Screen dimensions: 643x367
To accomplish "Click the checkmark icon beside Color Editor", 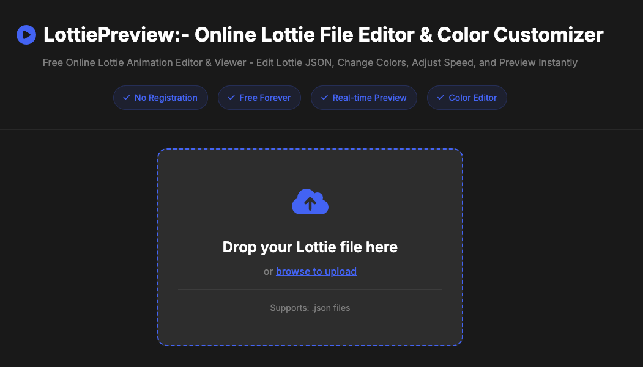I will pyautogui.click(x=440, y=98).
